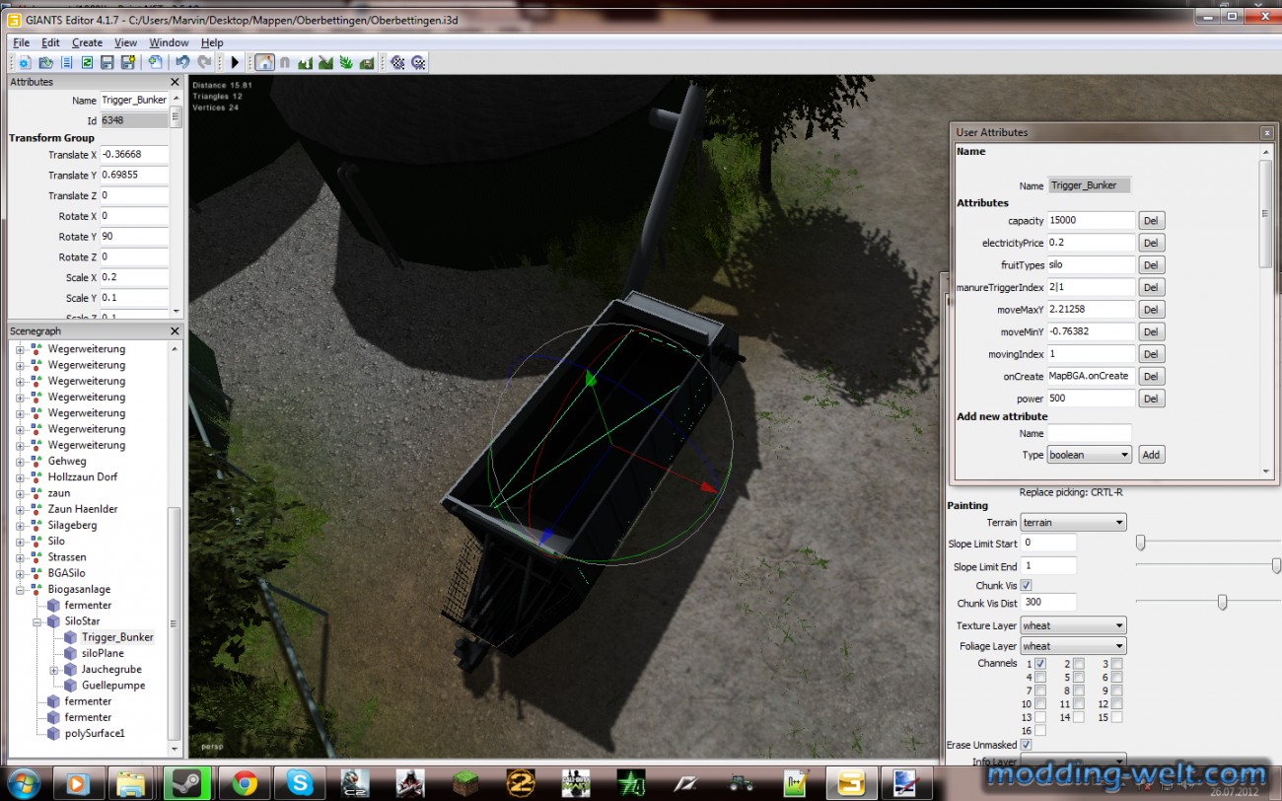Click the black Play button in the toolbar

pos(235,62)
